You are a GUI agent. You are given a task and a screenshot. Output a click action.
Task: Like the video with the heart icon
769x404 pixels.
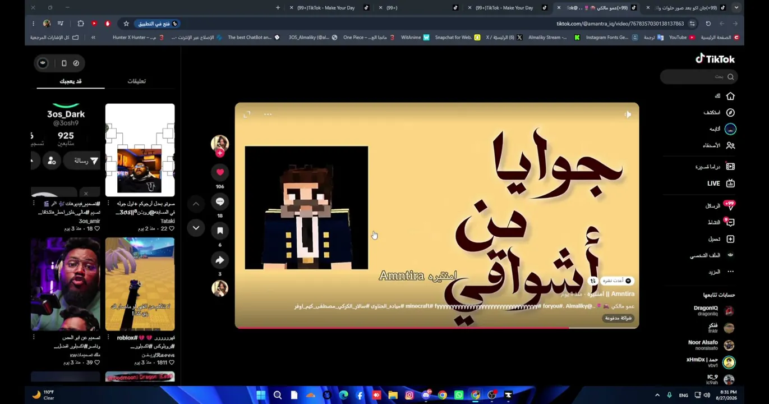220,172
